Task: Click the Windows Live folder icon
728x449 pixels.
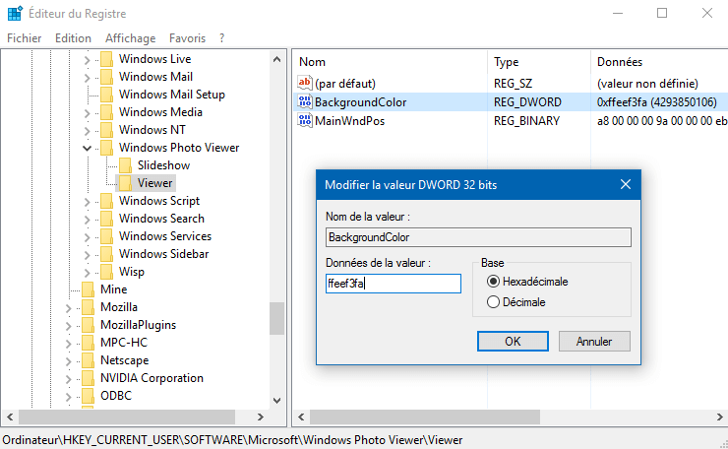Action: click(107, 59)
